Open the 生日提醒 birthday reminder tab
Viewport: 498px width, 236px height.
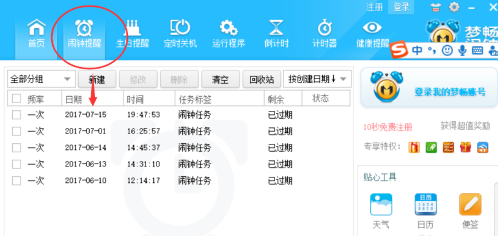tap(133, 34)
